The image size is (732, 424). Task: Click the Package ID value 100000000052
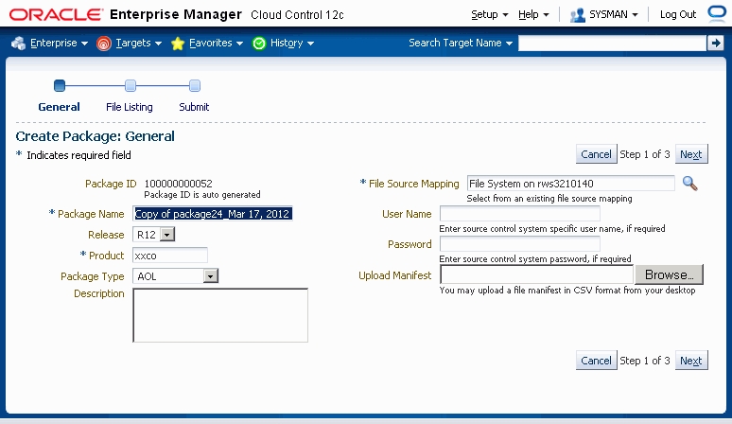pyautogui.click(x=179, y=184)
